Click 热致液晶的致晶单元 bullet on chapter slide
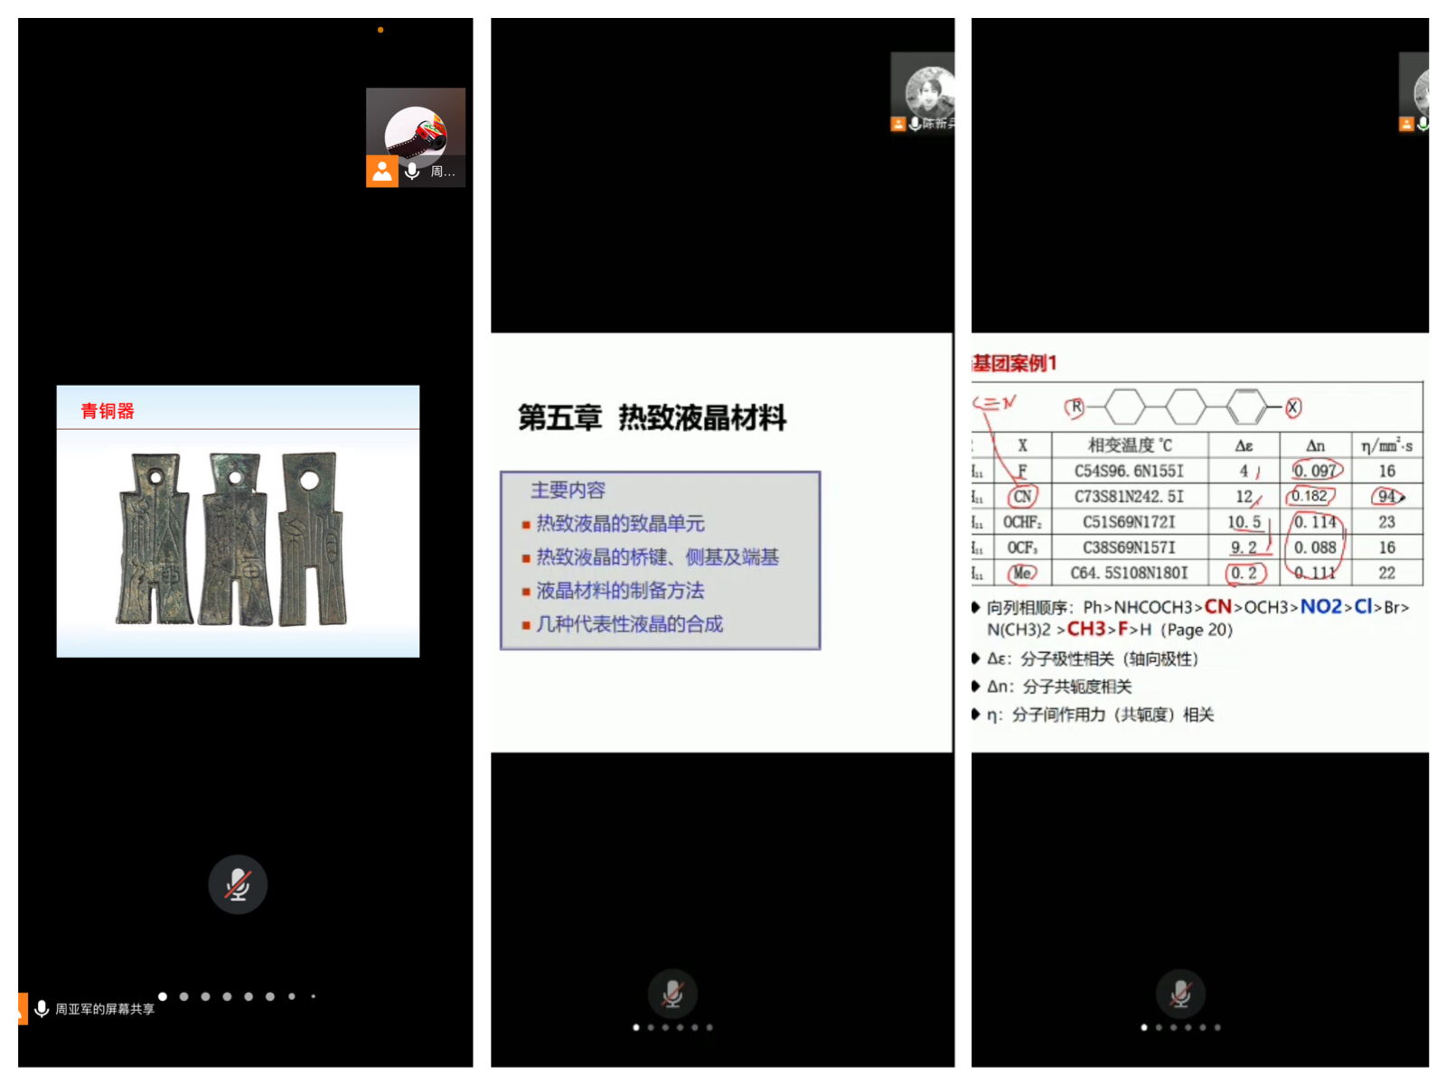 click(x=620, y=524)
